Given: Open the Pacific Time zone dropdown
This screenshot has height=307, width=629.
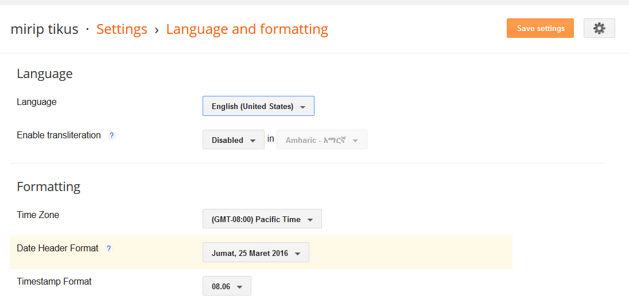Looking at the screenshot, I should tap(262, 219).
